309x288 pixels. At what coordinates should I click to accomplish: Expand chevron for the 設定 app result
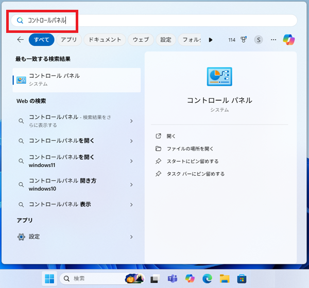131,237
